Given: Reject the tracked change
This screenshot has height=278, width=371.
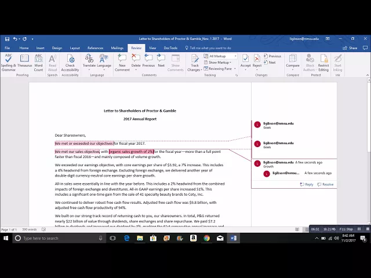Looking at the screenshot, I should (x=257, y=63).
